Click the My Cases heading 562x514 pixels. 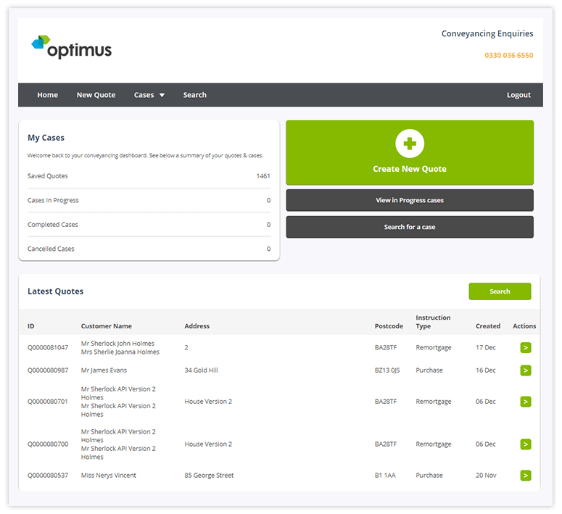coord(46,138)
